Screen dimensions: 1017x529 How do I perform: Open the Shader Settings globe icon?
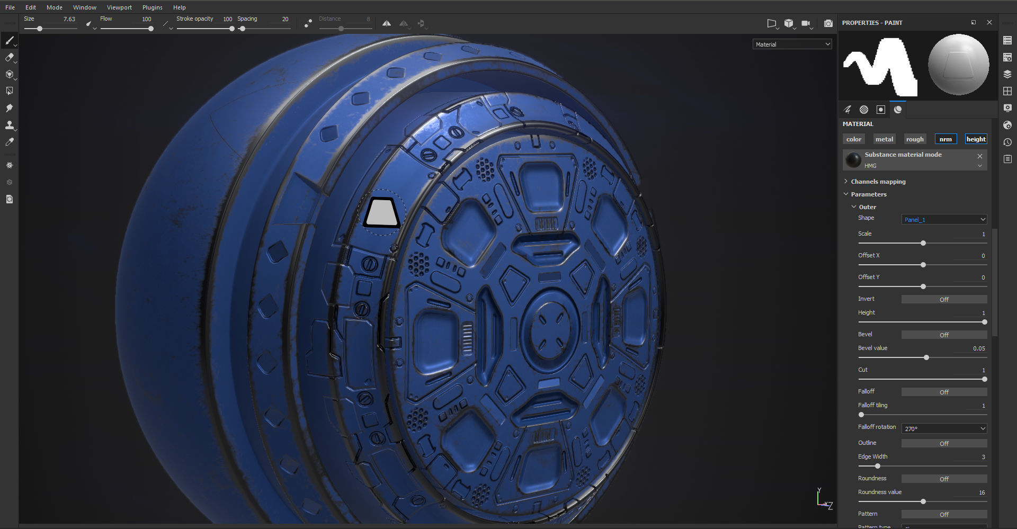tap(1007, 125)
